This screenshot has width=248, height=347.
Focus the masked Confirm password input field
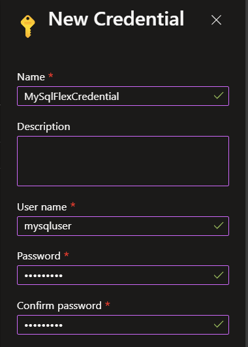123,325
